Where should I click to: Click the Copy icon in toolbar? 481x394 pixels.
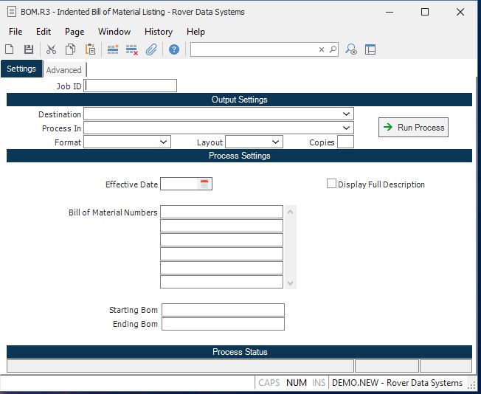(70, 49)
